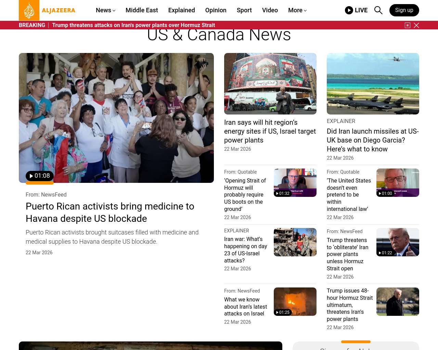Play the 01:32 Strait of Hormuz video
The image size is (438, 350).
(295, 183)
